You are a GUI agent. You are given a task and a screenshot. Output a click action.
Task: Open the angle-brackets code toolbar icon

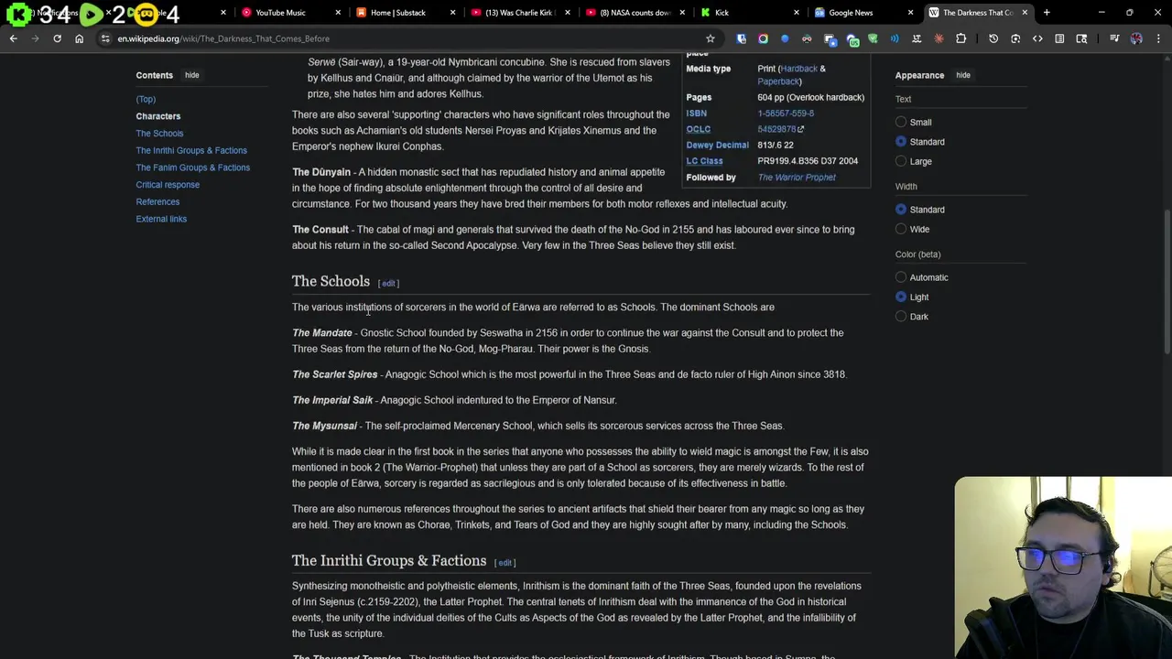tap(1037, 38)
